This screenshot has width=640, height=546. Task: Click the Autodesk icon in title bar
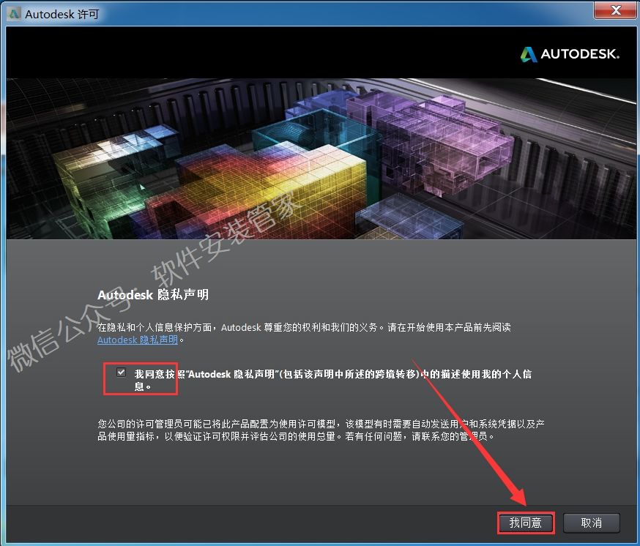click(x=13, y=14)
